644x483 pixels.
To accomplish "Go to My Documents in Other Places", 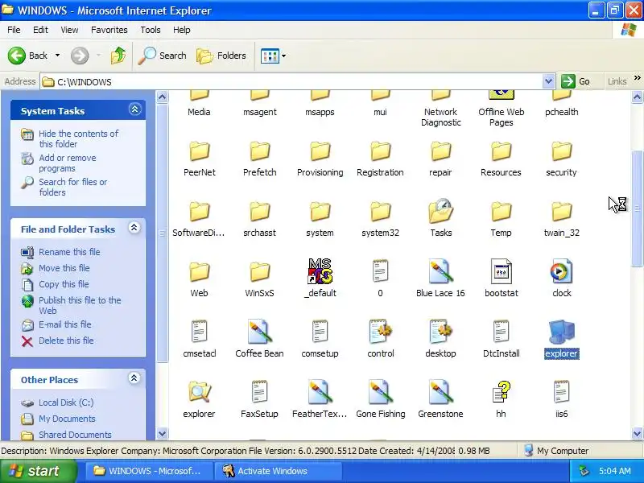I will 67,419.
